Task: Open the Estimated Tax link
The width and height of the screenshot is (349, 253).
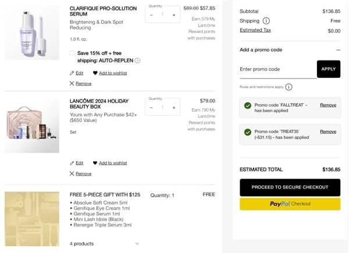Action: (255, 30)
